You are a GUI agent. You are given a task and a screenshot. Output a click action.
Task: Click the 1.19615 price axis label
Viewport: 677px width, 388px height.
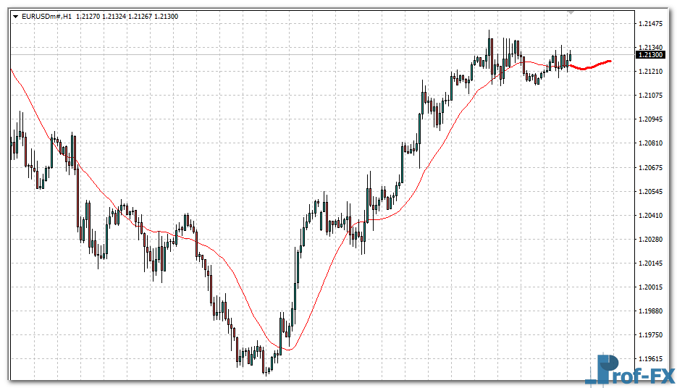pyautogui.click(x=650, y=359)
